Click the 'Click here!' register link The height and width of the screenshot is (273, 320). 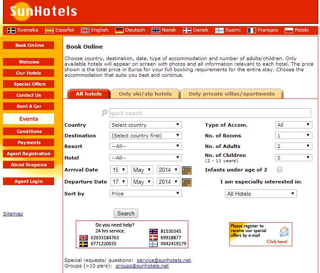277,241
